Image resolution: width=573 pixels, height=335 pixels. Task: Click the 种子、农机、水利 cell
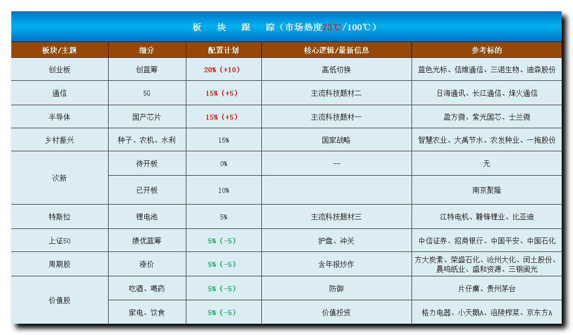(x=147, y=140)
